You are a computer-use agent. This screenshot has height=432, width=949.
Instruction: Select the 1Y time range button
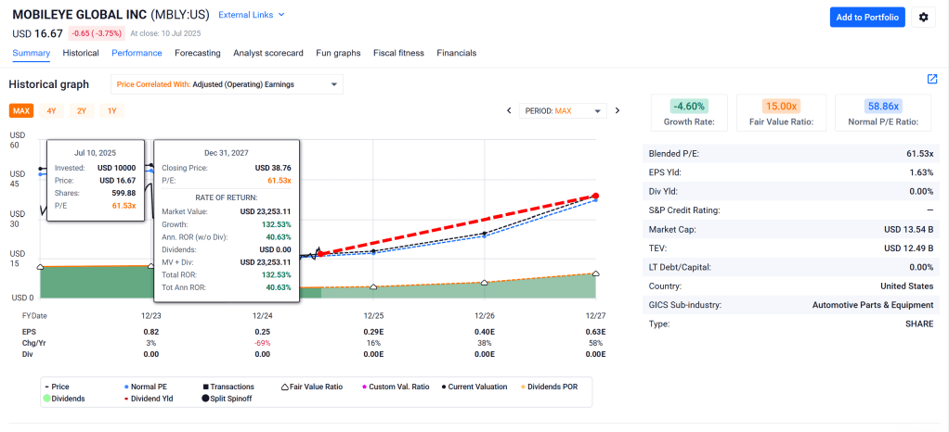112,111
